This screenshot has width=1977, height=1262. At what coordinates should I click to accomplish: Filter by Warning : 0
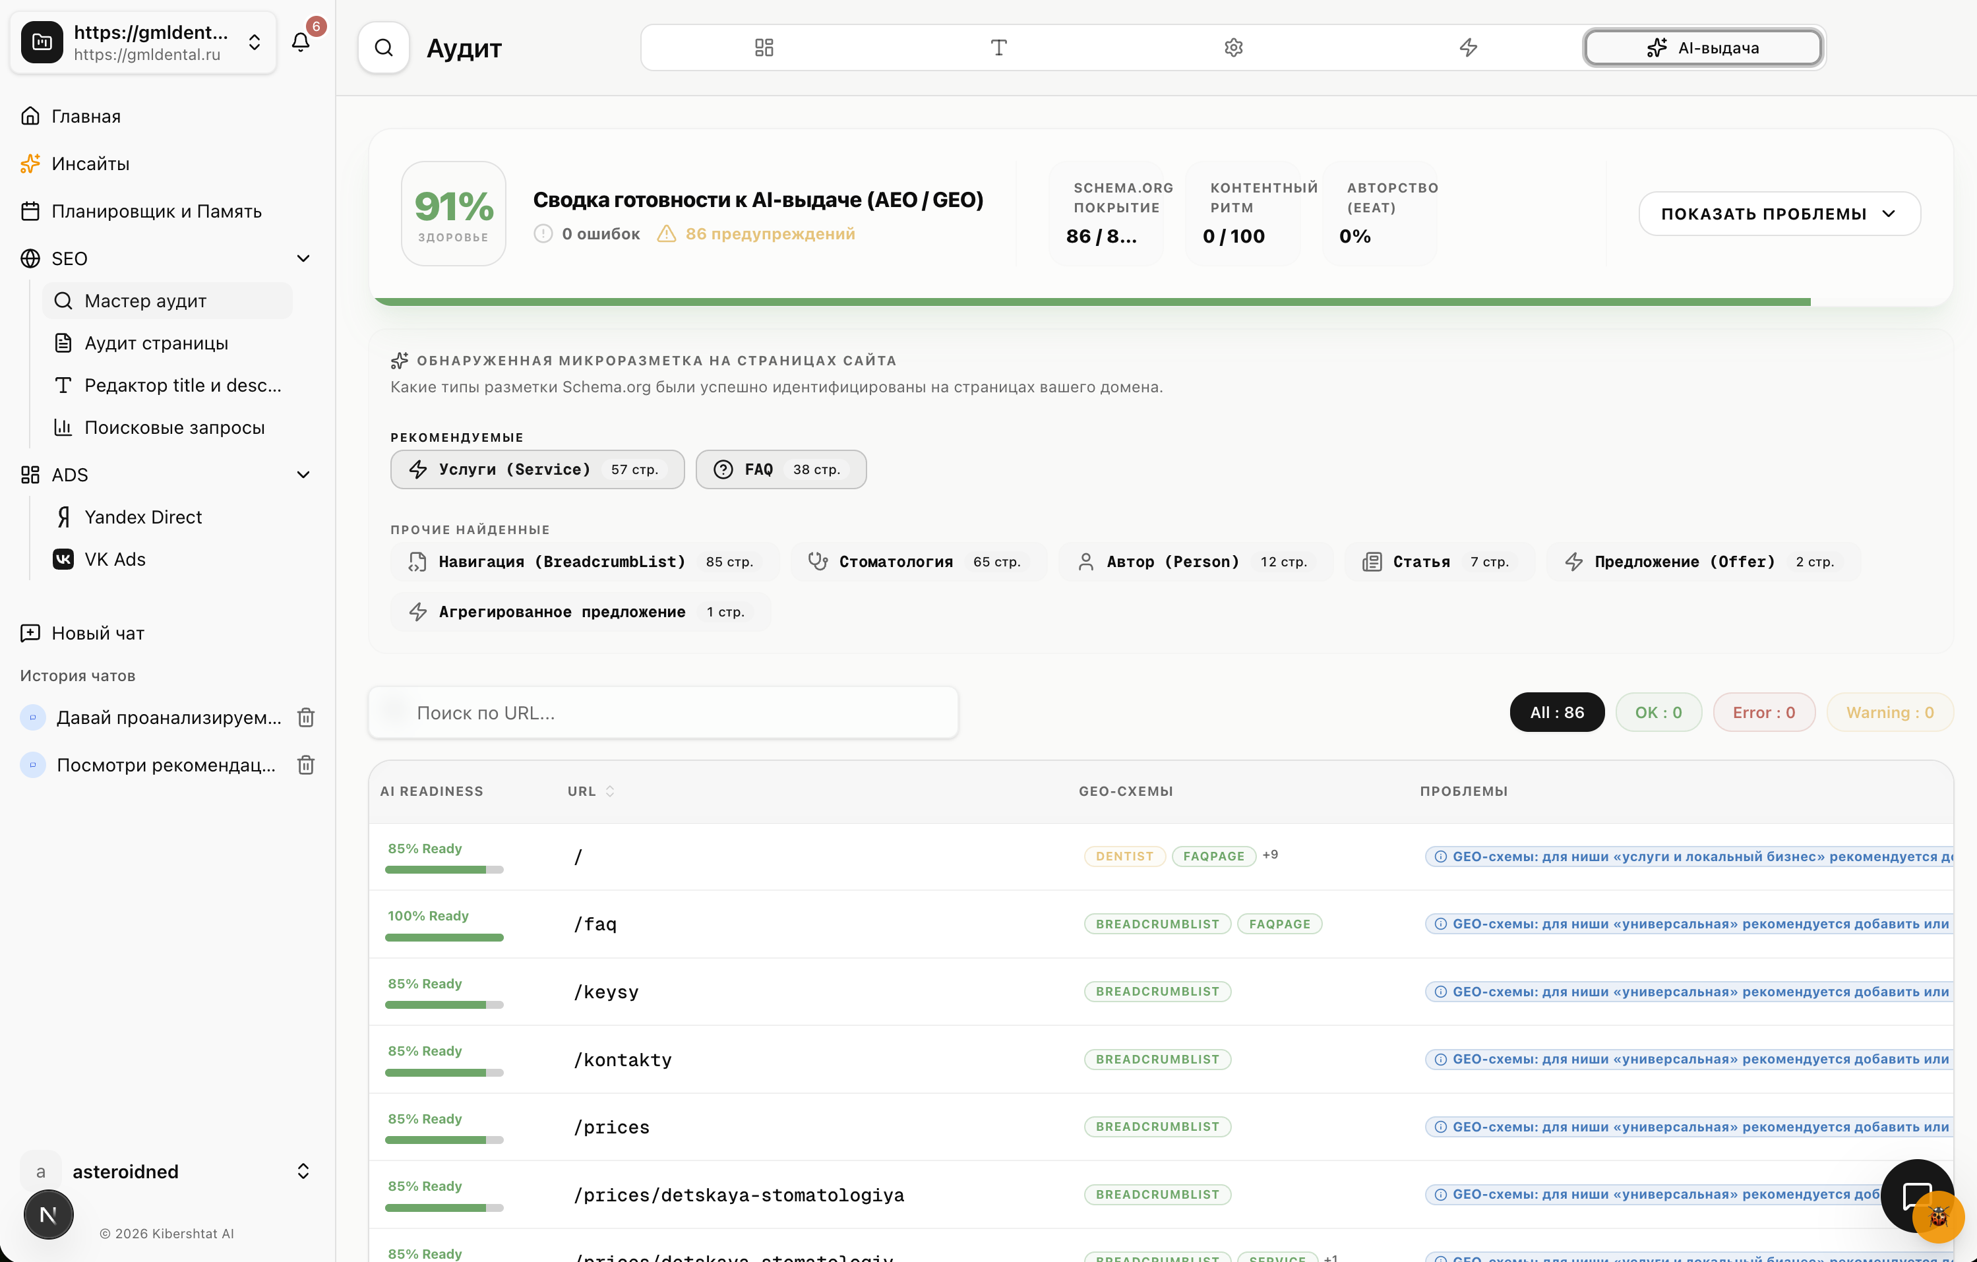tap(1890, 713)
